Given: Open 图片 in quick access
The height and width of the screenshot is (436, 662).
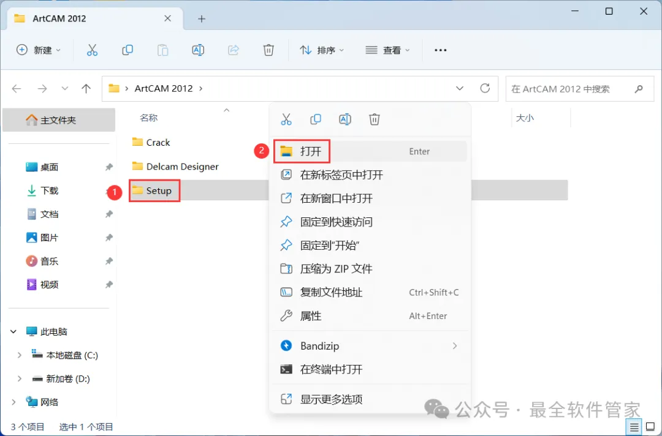Looking at the screenshot, I should tap(50, 238).
